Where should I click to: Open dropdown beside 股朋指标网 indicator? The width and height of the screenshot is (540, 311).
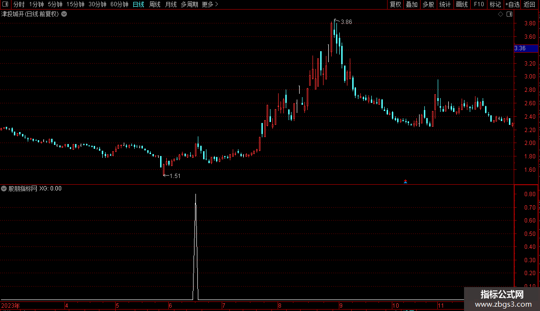(4, 189)
